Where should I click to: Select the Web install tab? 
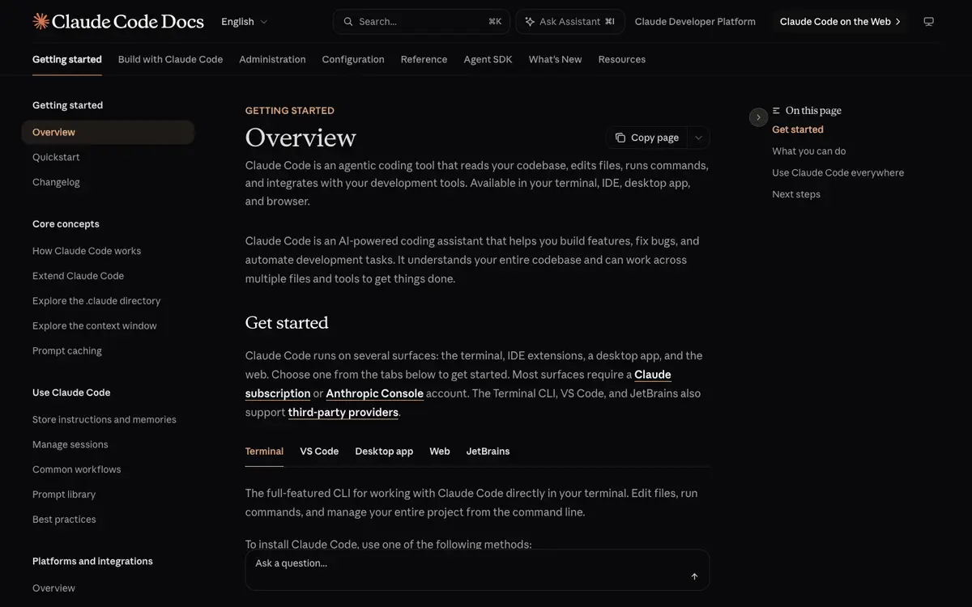[440, 452]
